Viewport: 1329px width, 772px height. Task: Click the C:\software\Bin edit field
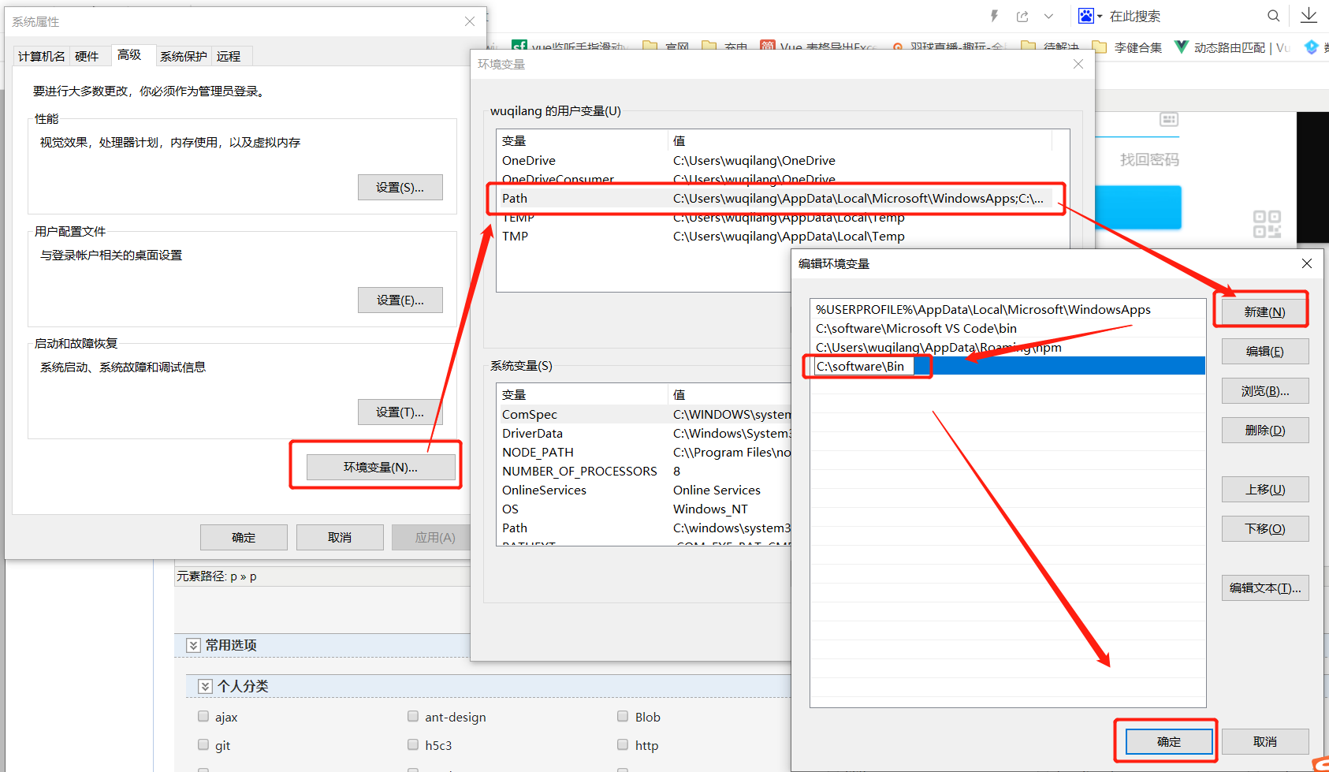click(x=864, y=366)
